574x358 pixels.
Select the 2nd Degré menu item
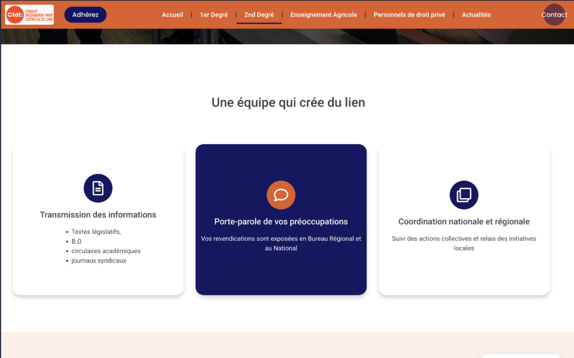[x=259, y=15]
